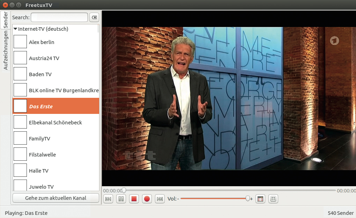Viewport: 356px width, 218px height.
Task: Enter fullscreen mode
Action: click(x=260, y=199)
